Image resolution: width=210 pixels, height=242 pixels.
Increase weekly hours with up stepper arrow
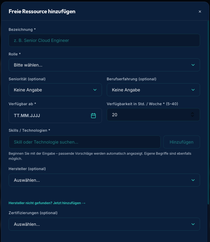point(192,113)
